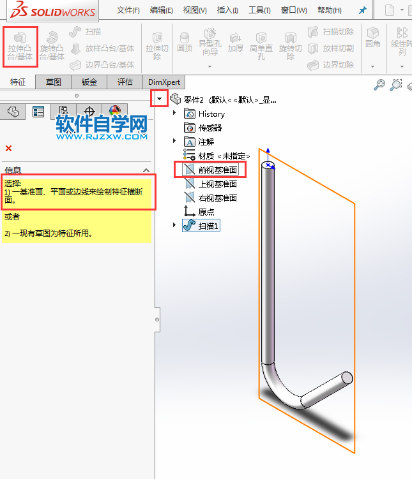412x479 pixels.
Task: Click the 放样切割 lofted cut tool
Action: tap(331, 48)
